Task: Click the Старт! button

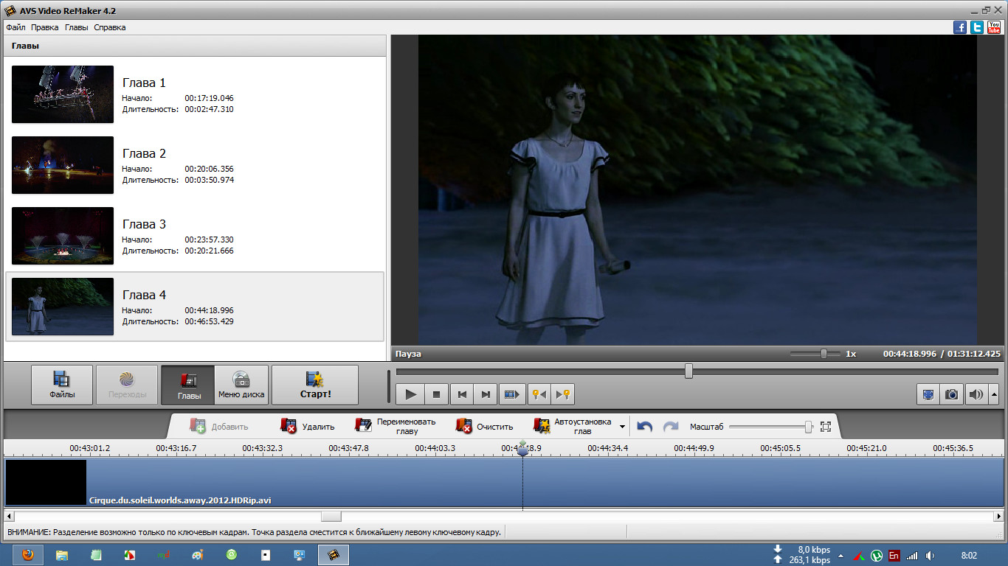Action: click(x=315, y=385)
